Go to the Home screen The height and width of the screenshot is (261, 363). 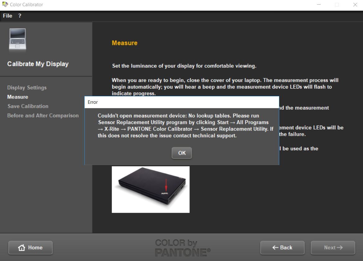30,248
